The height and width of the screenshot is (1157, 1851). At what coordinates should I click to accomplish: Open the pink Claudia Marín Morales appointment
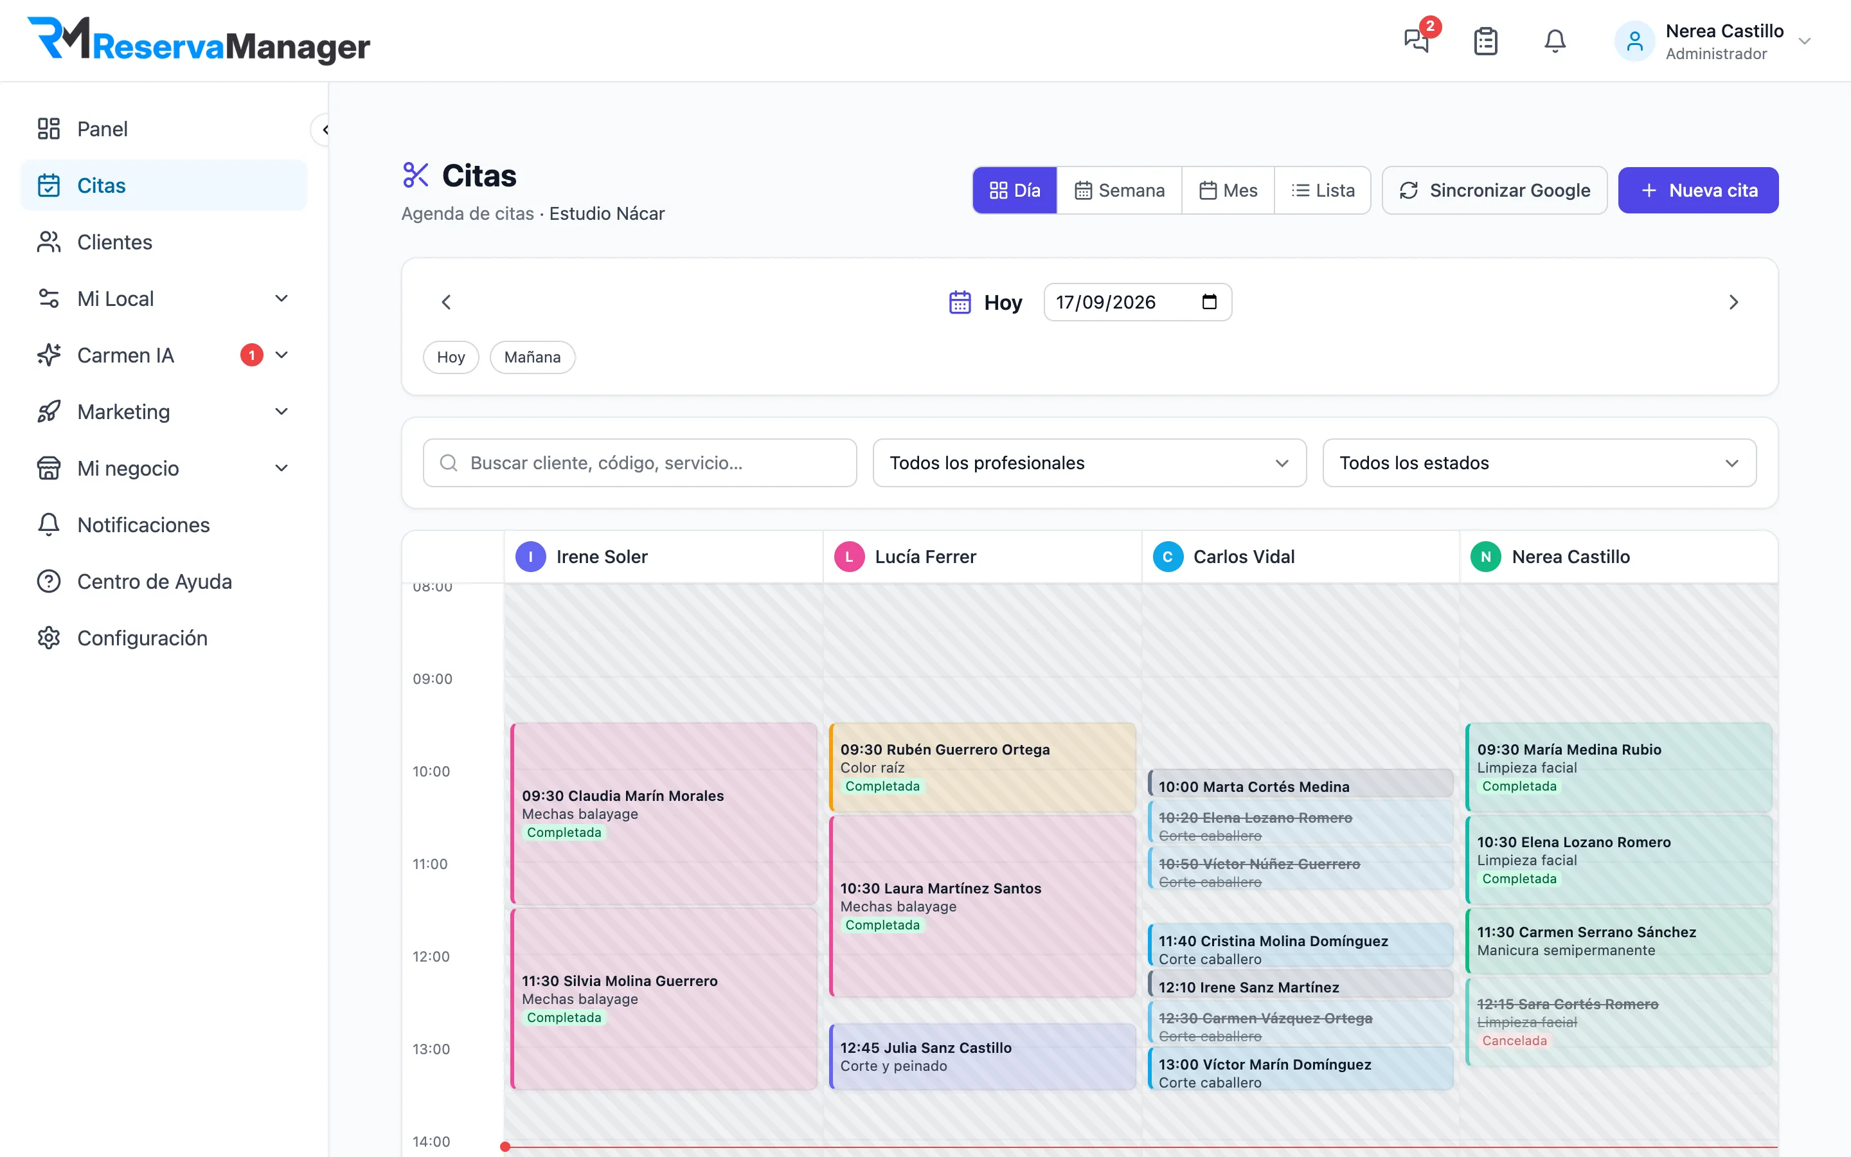[x=664, y=813]
